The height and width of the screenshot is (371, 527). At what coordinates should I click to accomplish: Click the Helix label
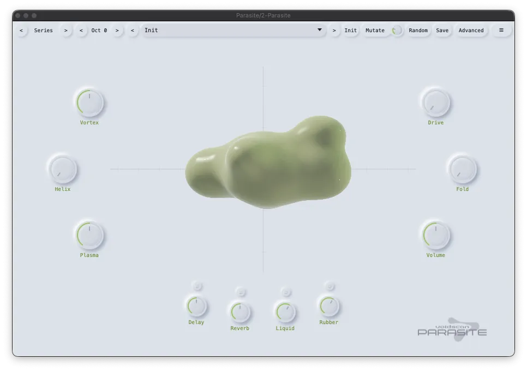click(x=63, y=189)
